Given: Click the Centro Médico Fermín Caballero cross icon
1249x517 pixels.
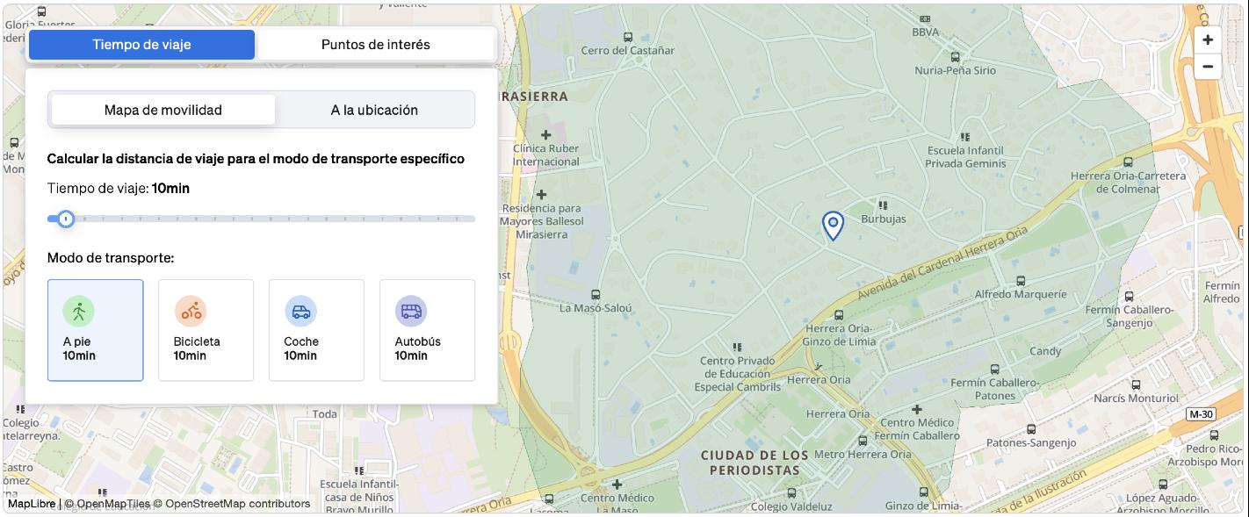Looking at the screenshot, I should pyautogui.click(x=917, y=409).
